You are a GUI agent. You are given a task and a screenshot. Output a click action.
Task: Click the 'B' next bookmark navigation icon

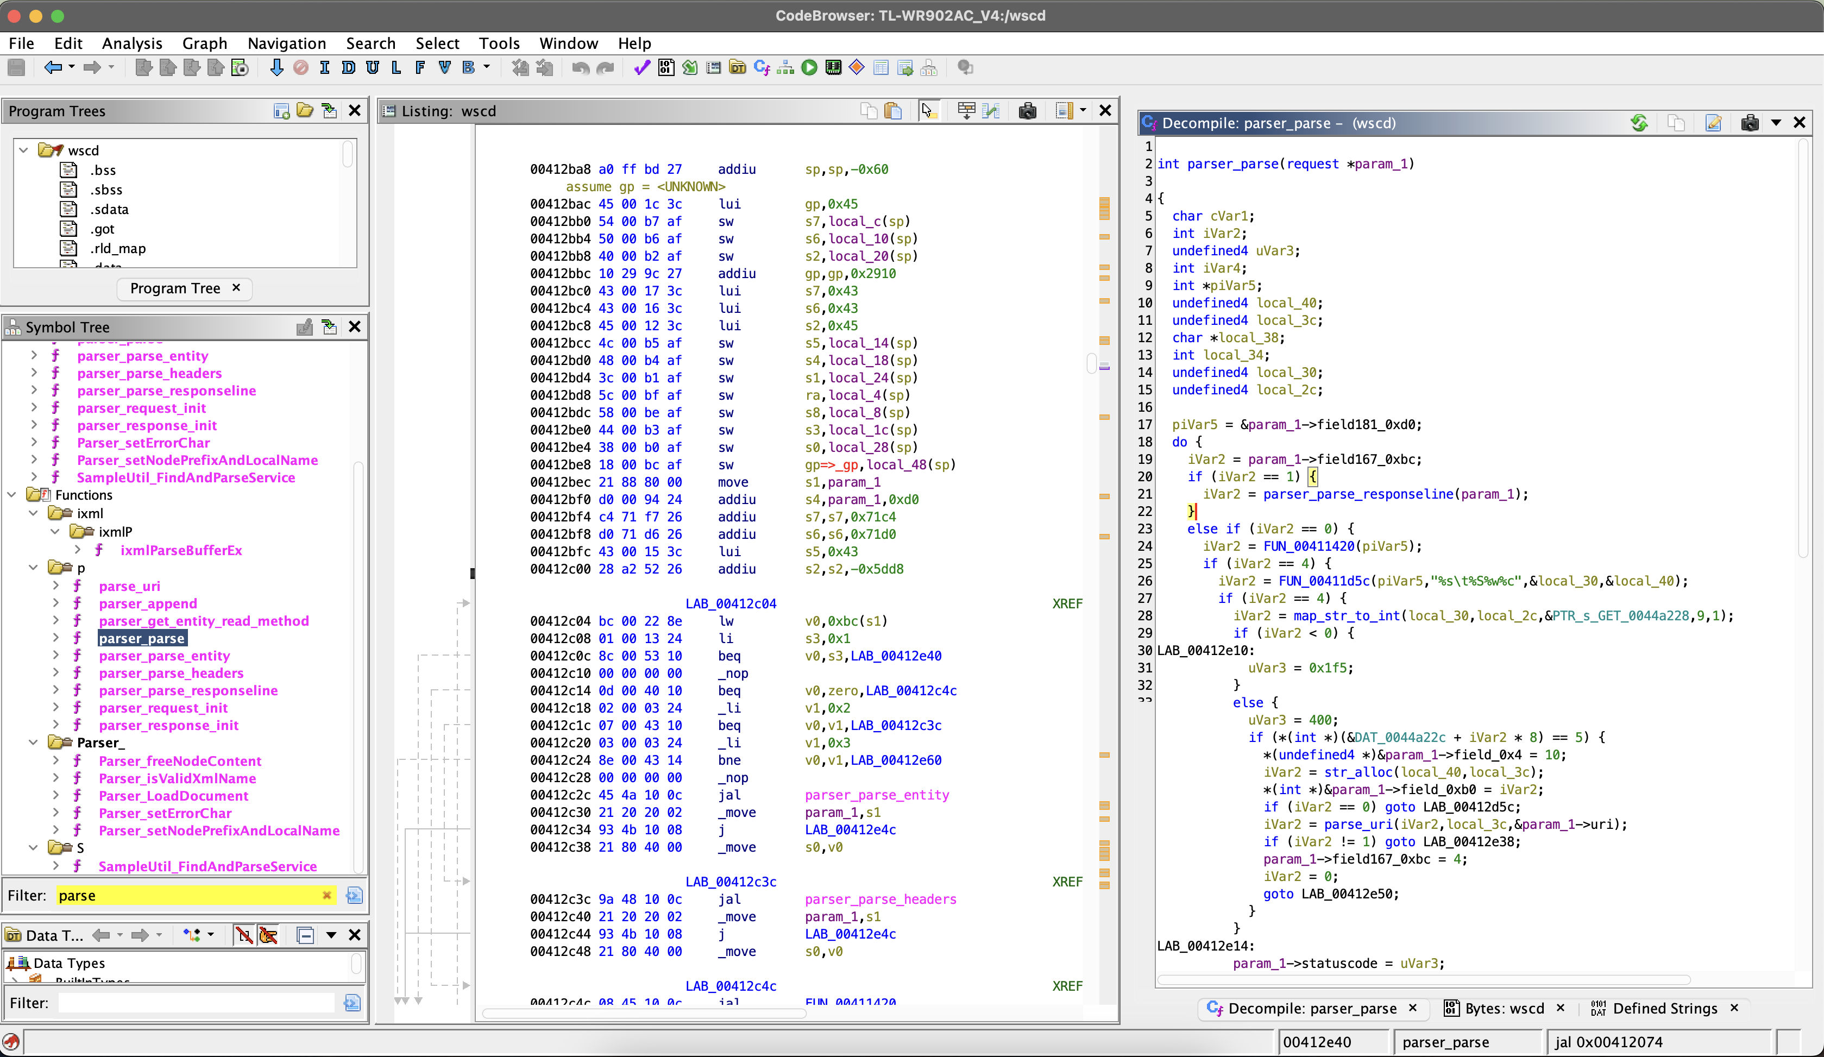tap(468, 67)
